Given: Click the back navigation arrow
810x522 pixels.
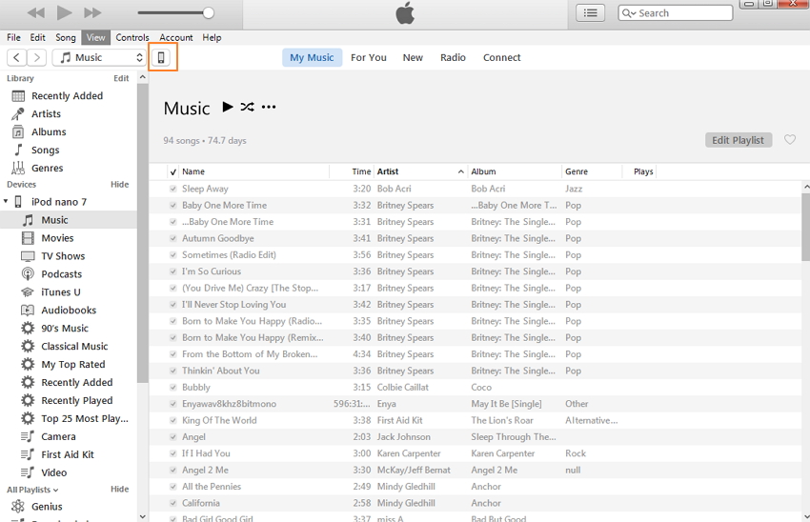Looking at the screenshot, I should [x=16, y=57].
